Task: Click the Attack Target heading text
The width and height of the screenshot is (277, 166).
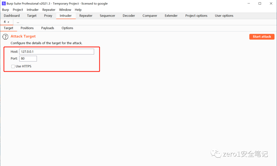Action: pos(23,36)
